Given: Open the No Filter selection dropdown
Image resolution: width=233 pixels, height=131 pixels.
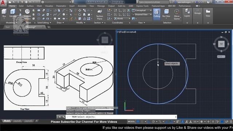Looking at the screenshot, I should point(166,13).
